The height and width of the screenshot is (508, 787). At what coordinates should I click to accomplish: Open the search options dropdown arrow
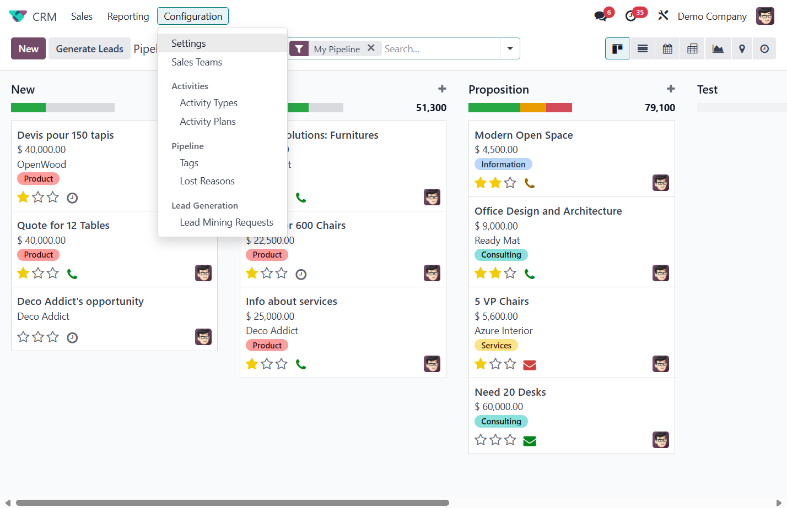510,48
